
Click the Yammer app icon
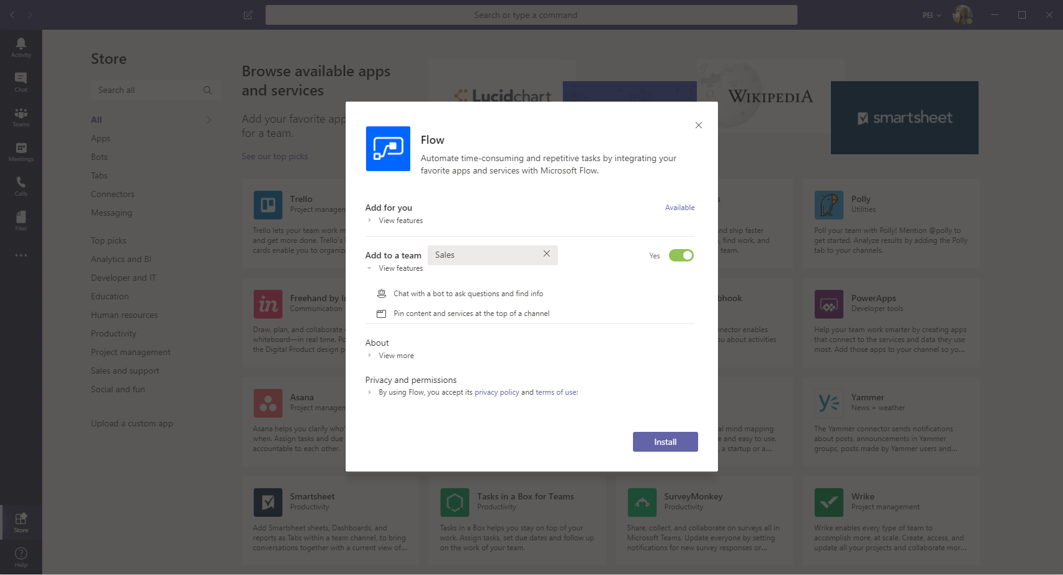[x=829, y=403]
